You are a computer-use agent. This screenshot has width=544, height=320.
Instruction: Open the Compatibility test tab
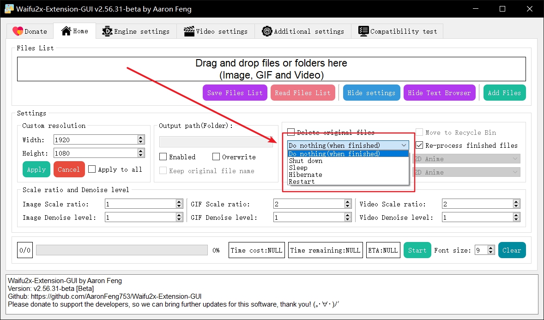click(397, 31)
